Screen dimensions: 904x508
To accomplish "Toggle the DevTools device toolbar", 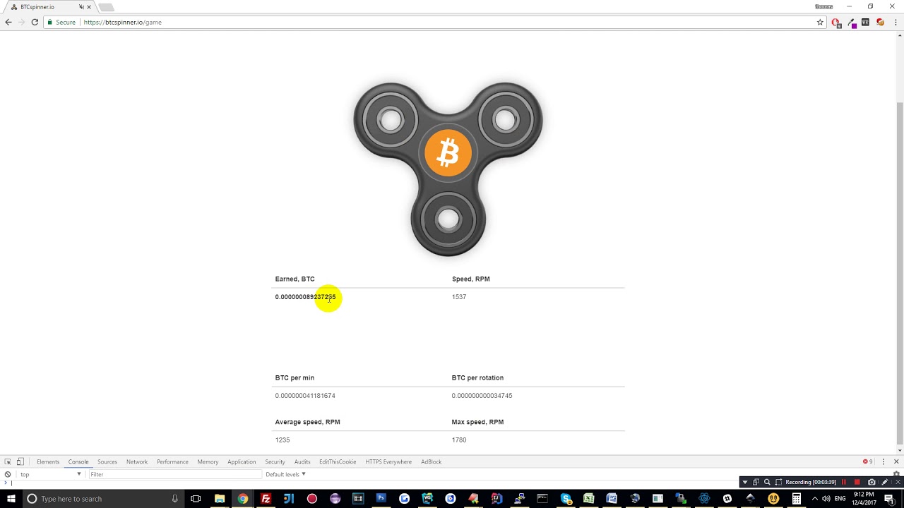I will 20,462.
